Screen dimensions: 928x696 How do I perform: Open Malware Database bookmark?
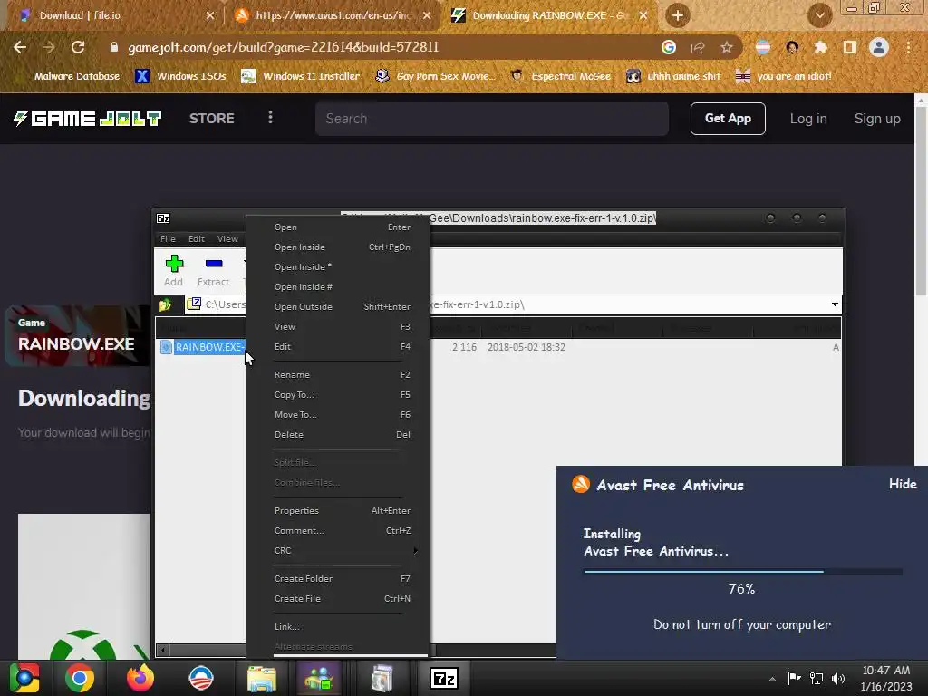coord(77,76)
